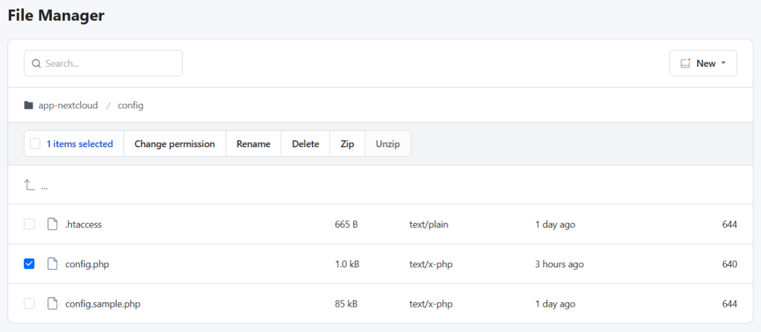Choose Rename in the action bar
The image size is (761, 332).
[x=253, y=144]
